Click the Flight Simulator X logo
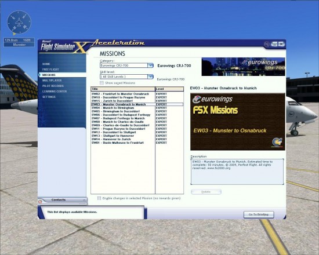The height and width of the screenshot is (255, 319). pos(64,47)
